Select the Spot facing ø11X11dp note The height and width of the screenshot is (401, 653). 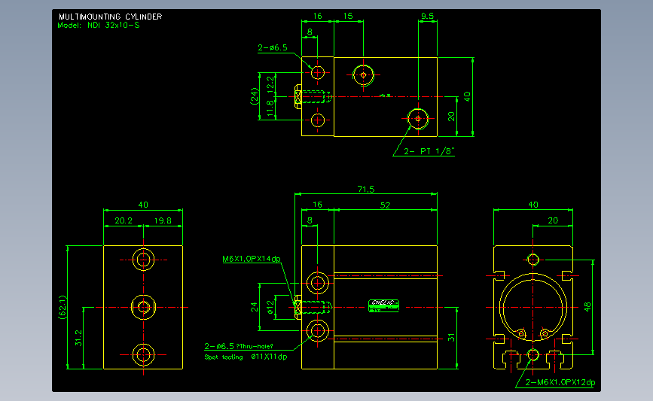click(x=246, y=357)
